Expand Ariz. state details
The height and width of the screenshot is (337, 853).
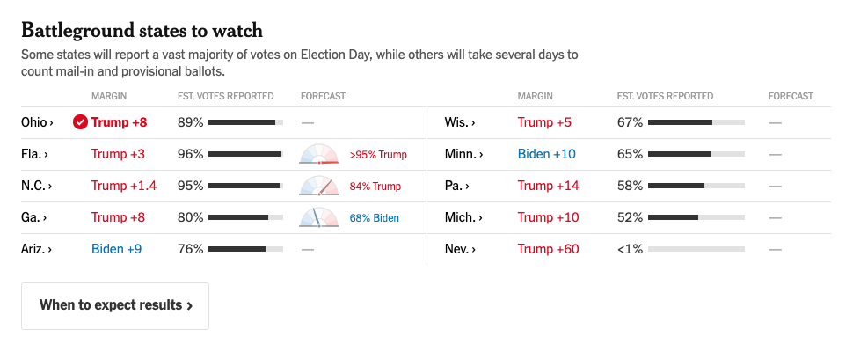coord(37,249)
